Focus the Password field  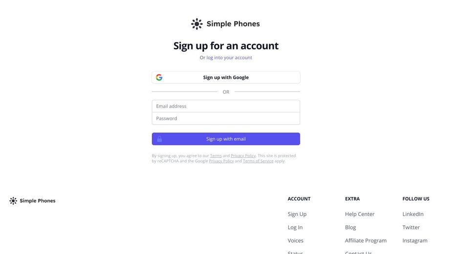pyautogui.click(x=226, y=119)
